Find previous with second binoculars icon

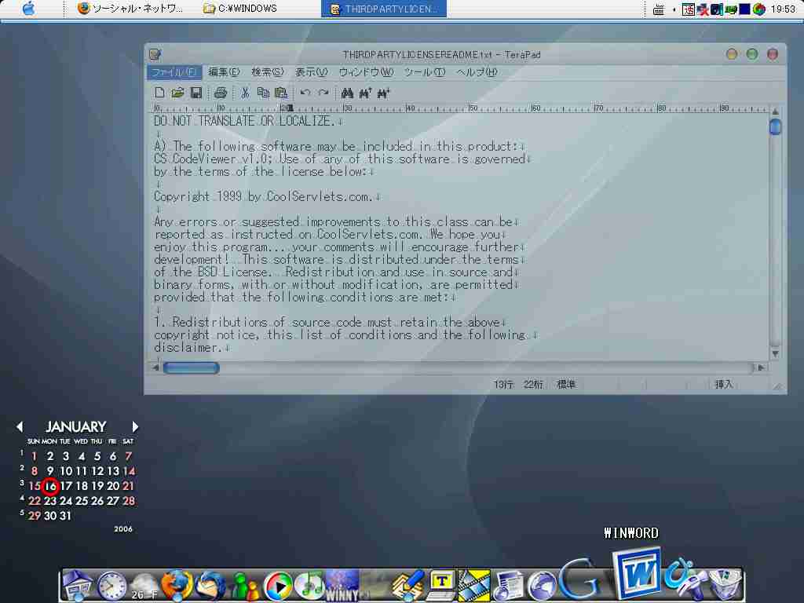pyautogui.click(x=365, y=93)
